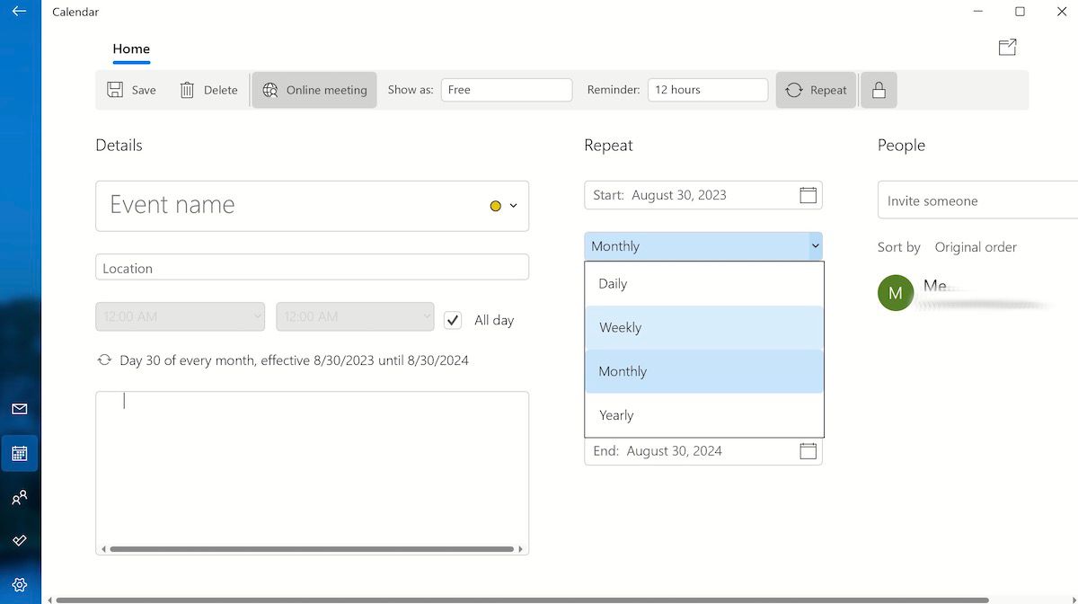Screen dimensions: 1078x604
Task: Uncheck the All day checkbox
Action: click(453, 319)
